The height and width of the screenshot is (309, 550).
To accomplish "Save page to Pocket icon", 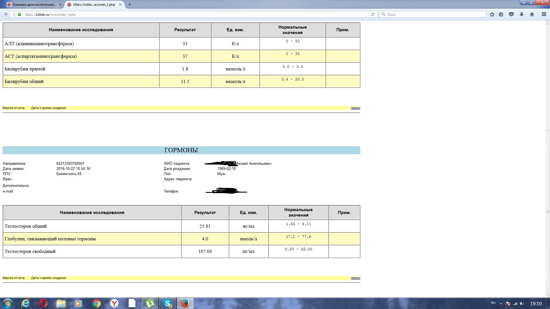I will [511, 14].
